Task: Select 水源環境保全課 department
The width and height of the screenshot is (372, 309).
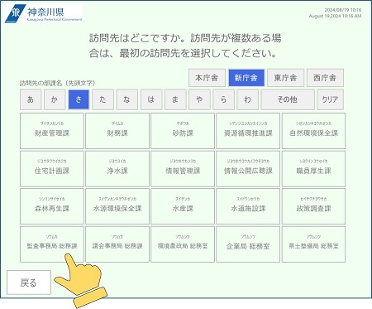Action: click(x=117, y=206)
